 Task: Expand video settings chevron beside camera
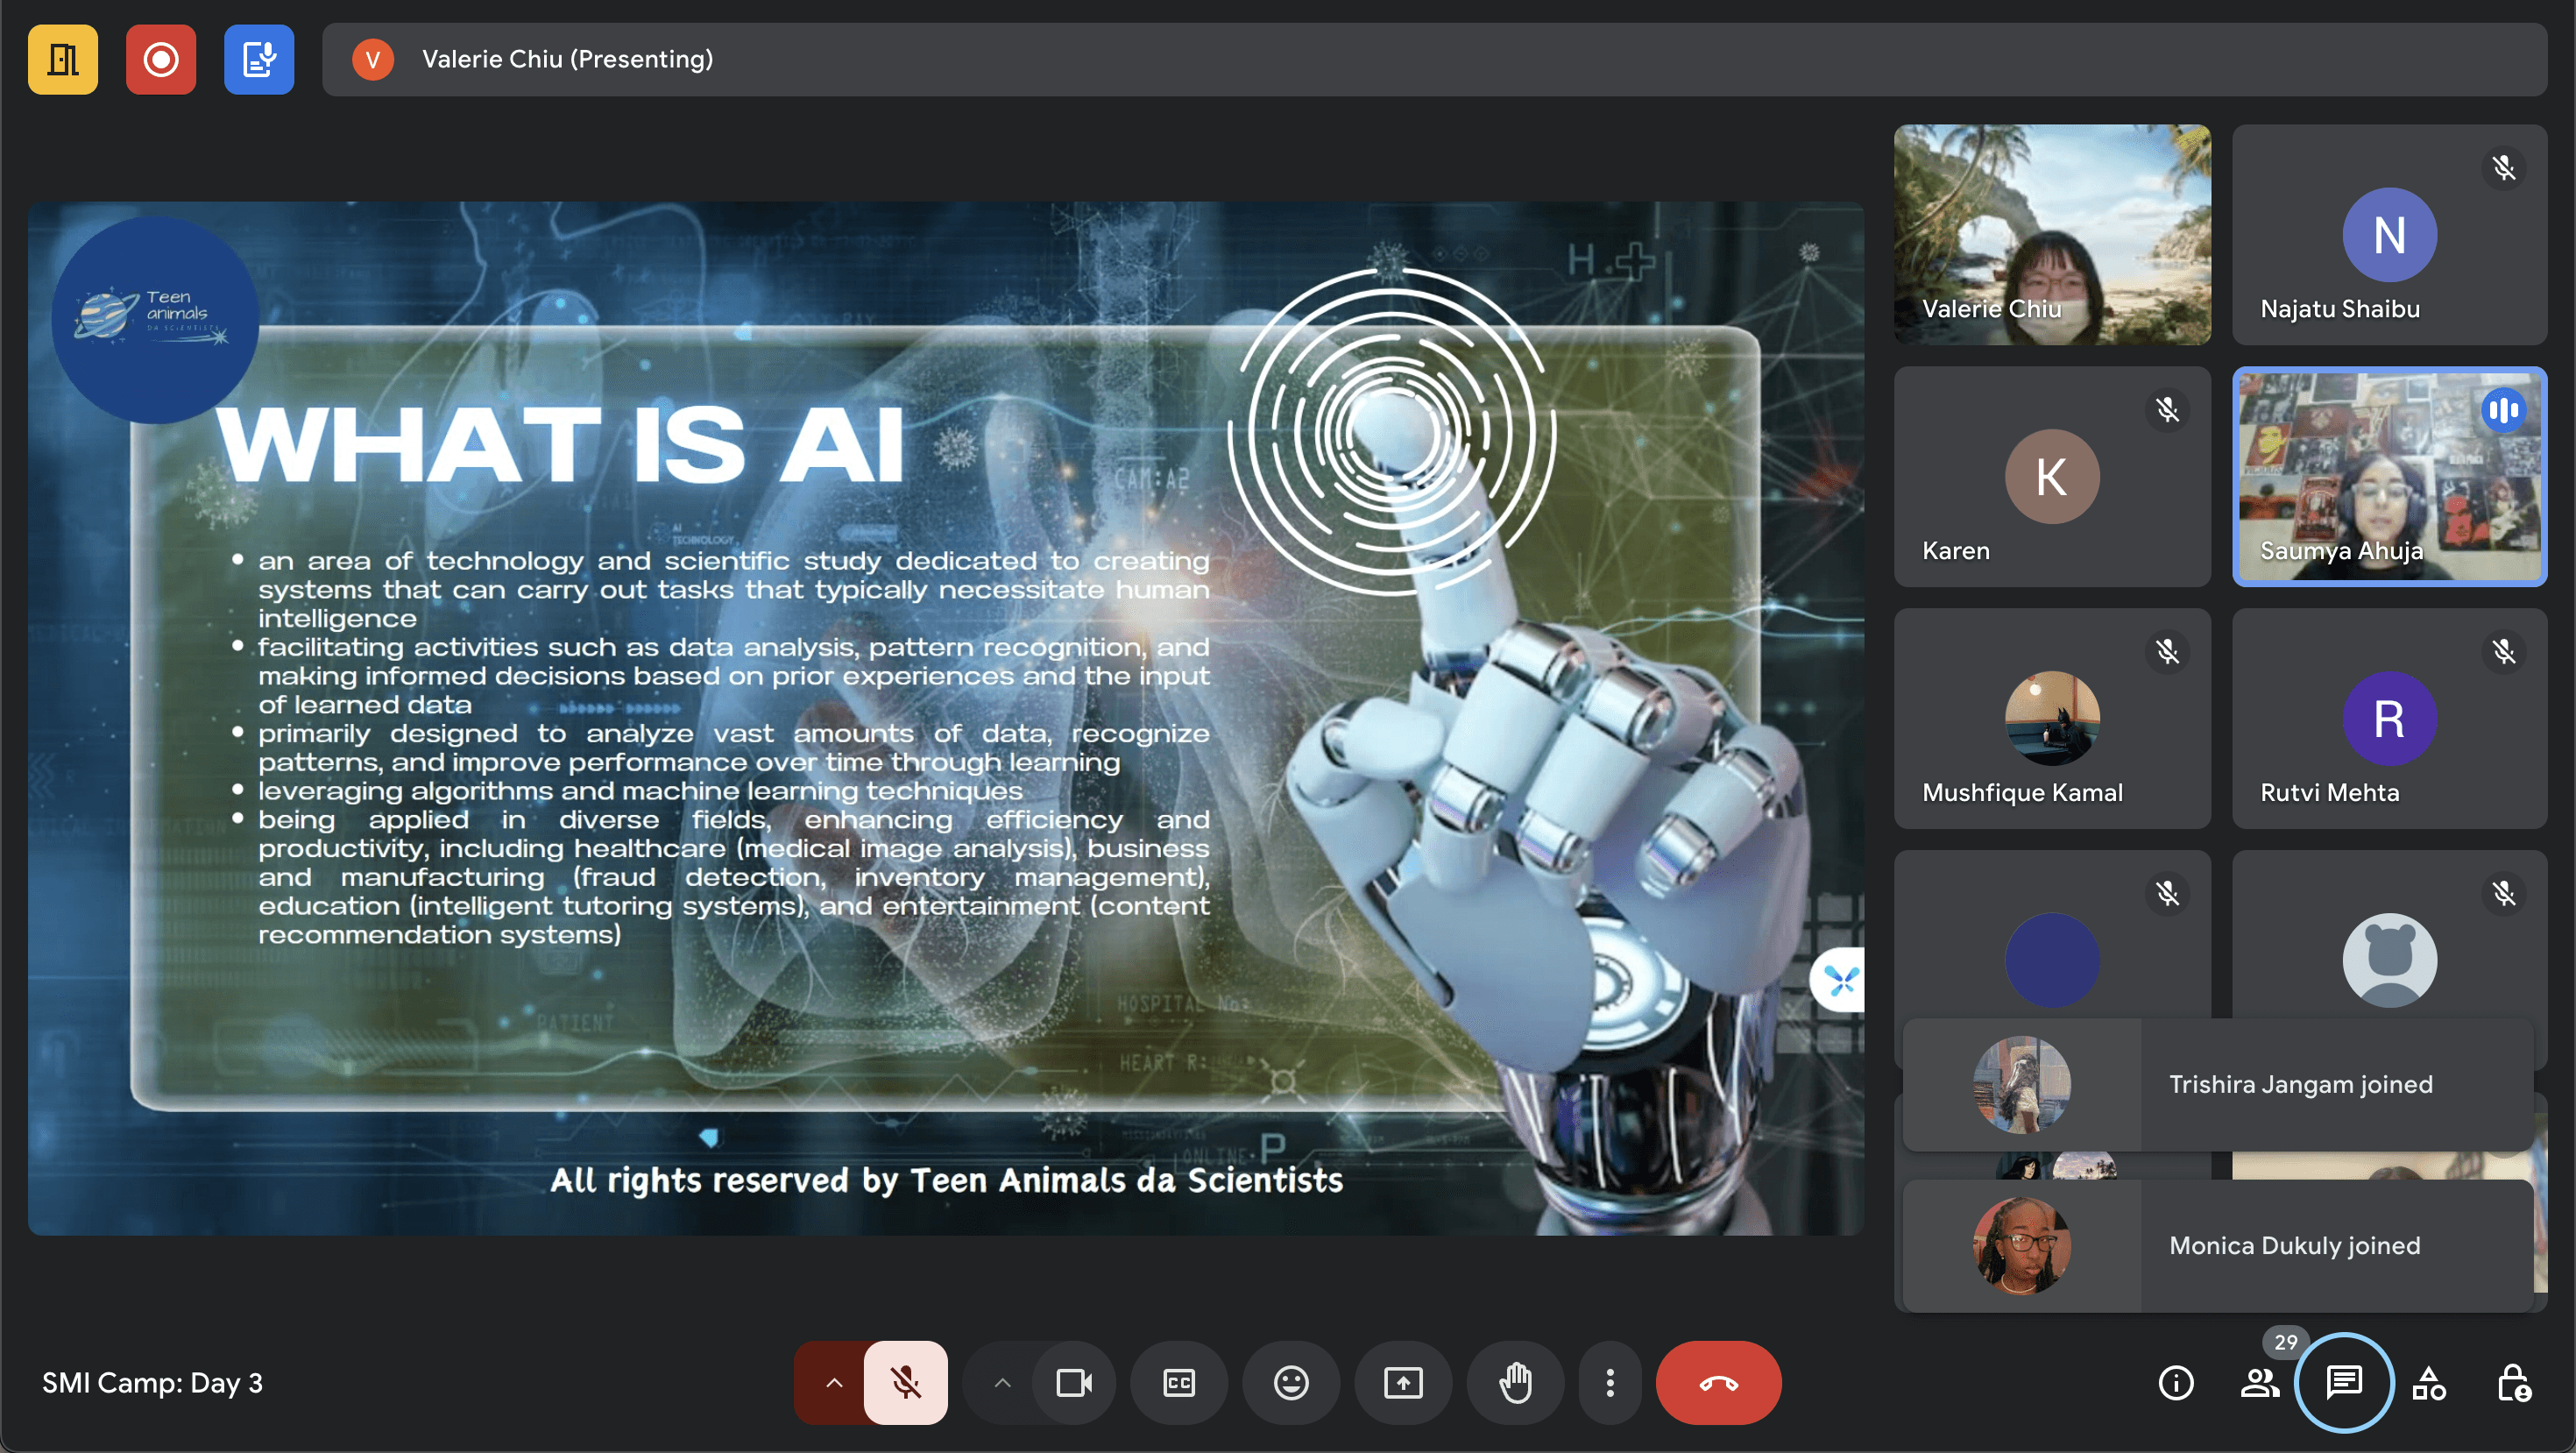click(1002, 1383)
